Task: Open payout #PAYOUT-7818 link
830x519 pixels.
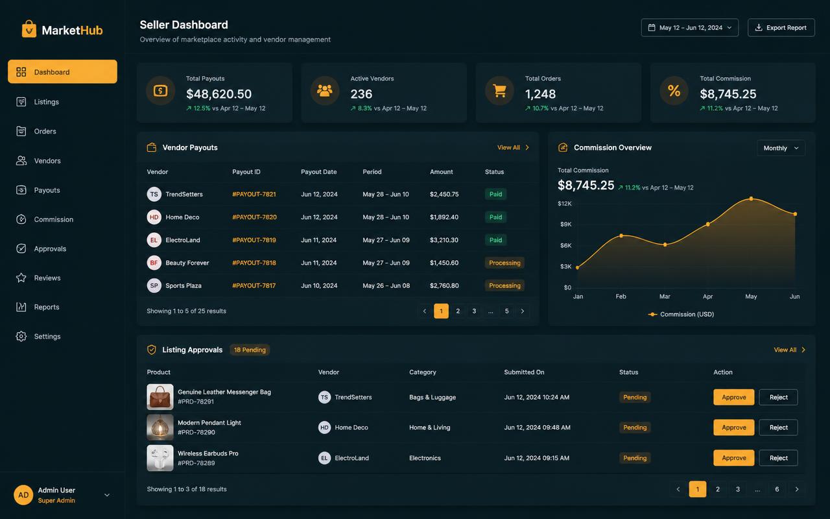Action: (254, 263)
